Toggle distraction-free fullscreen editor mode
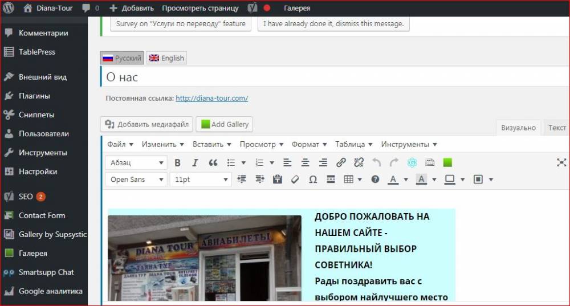The height and width of the screenshot is (306, 570). pyautogui.click(x=561, y=162)
